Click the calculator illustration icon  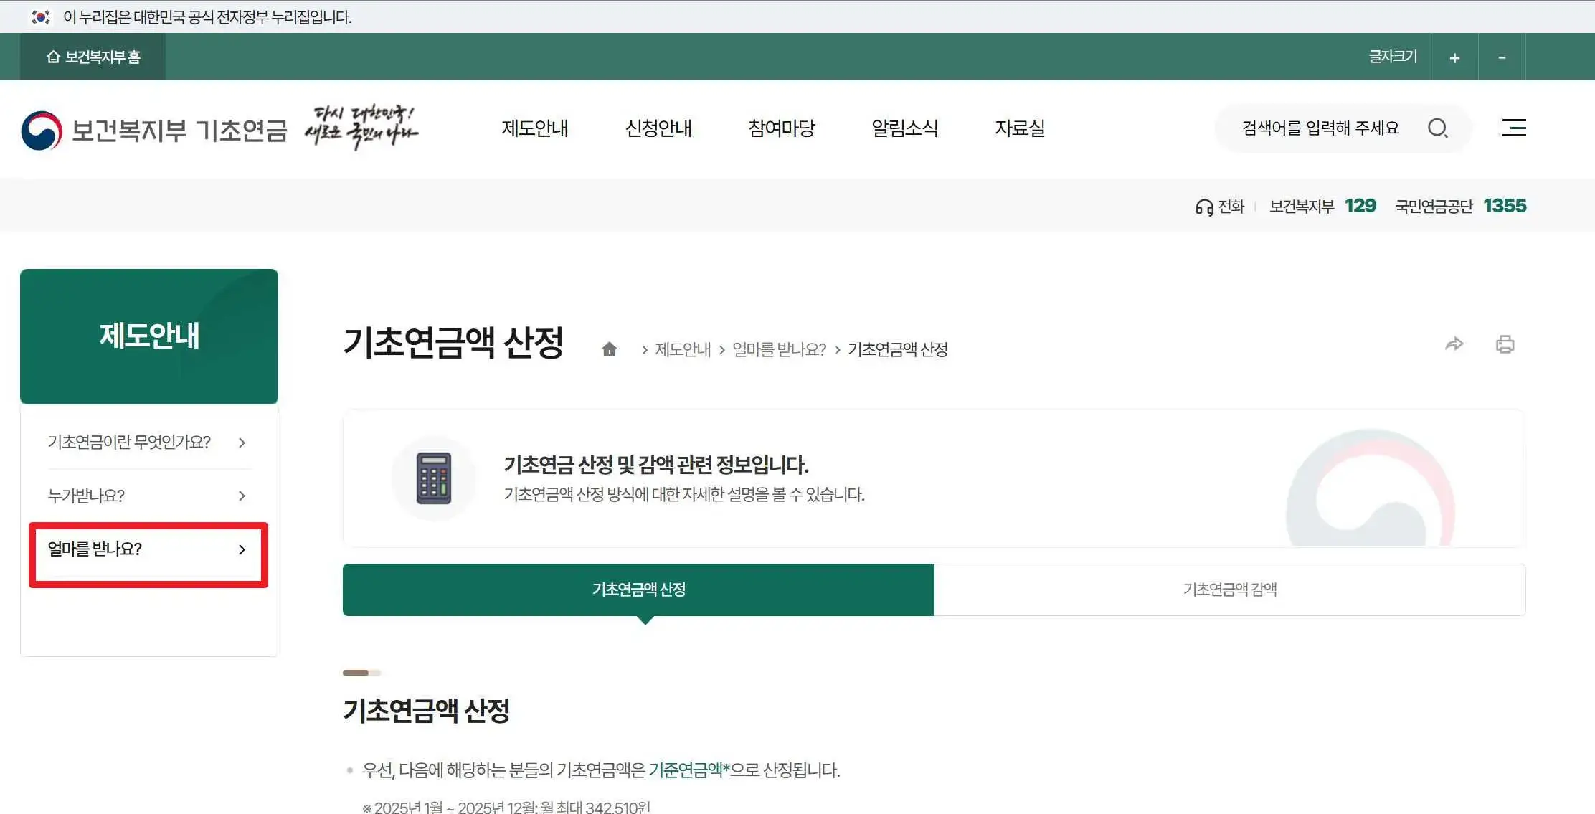(x=434, y=478)
